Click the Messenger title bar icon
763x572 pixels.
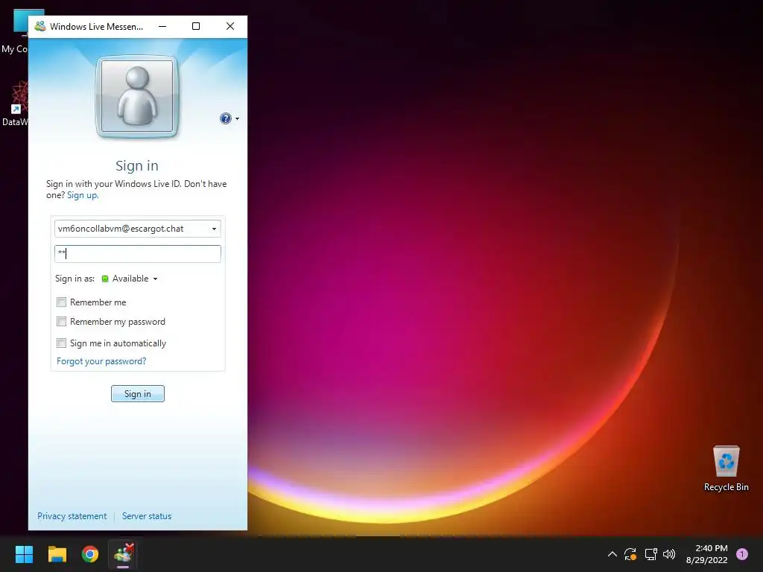(x=40, y=26)
